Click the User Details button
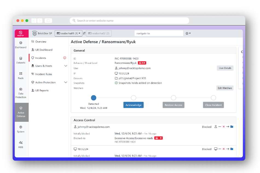The image size is (260, 173). (x=225, y=68)
